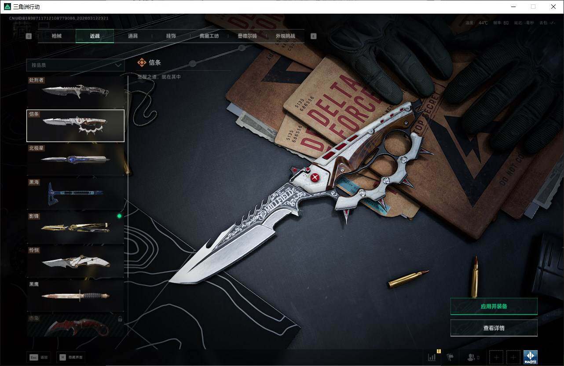This screenshot has height=366, width=564.
Task: Switch to the 挂饰 tab
Action: tap(171, 36)
